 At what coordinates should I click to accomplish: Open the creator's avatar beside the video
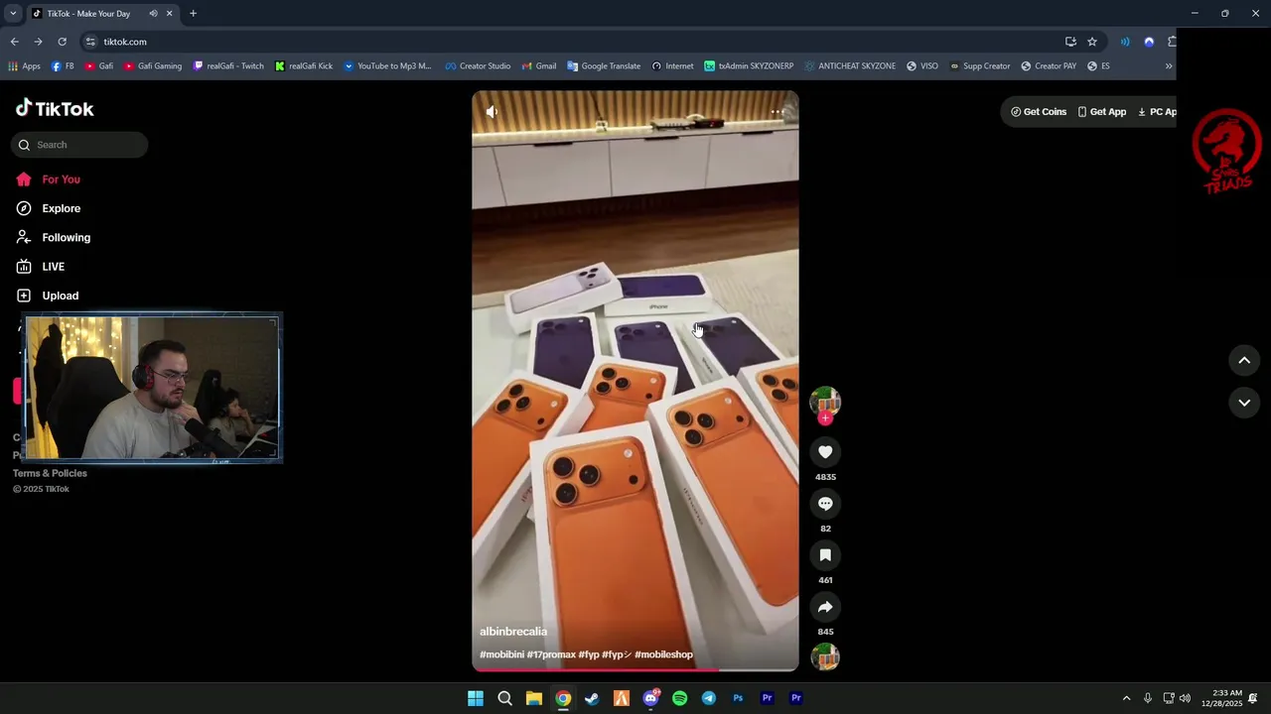[825, 401]
